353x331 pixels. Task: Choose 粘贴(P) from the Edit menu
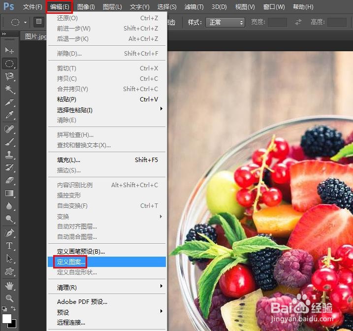(x=107, y=99)
